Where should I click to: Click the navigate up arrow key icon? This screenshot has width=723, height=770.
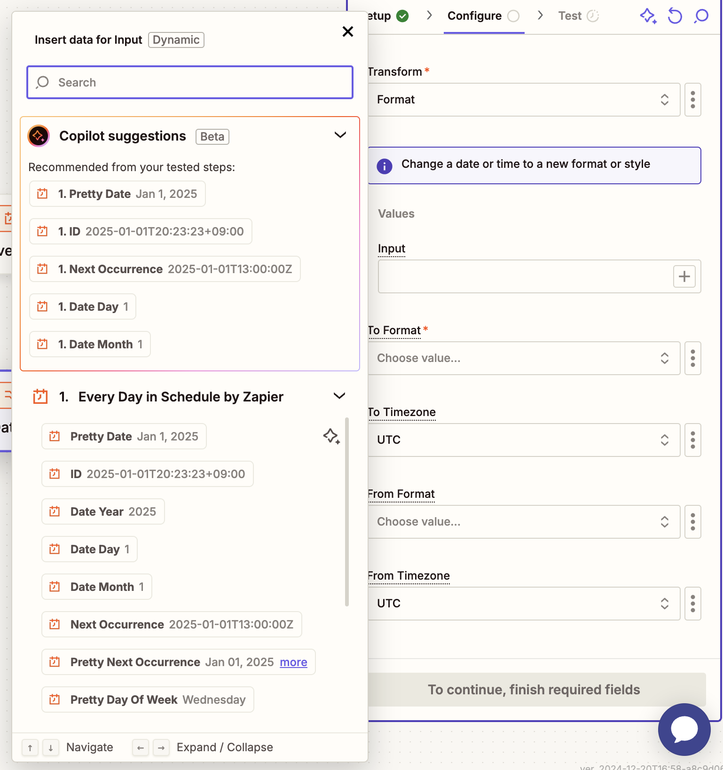[30, 747]
